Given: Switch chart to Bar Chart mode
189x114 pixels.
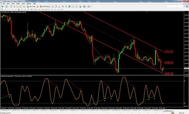Looking at the screenshot, I should coord(53,6).
